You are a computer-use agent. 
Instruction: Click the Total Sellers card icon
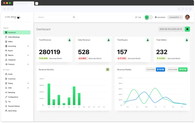pos(187,40)
